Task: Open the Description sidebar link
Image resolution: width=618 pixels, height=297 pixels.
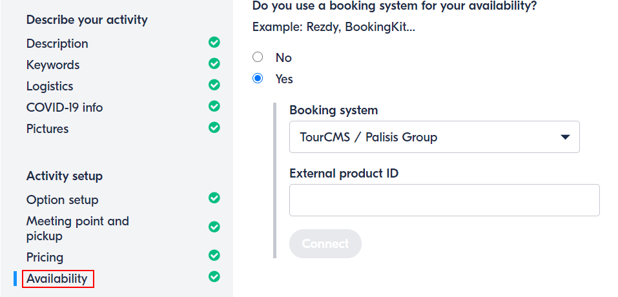Action: [x=57, y=43]
